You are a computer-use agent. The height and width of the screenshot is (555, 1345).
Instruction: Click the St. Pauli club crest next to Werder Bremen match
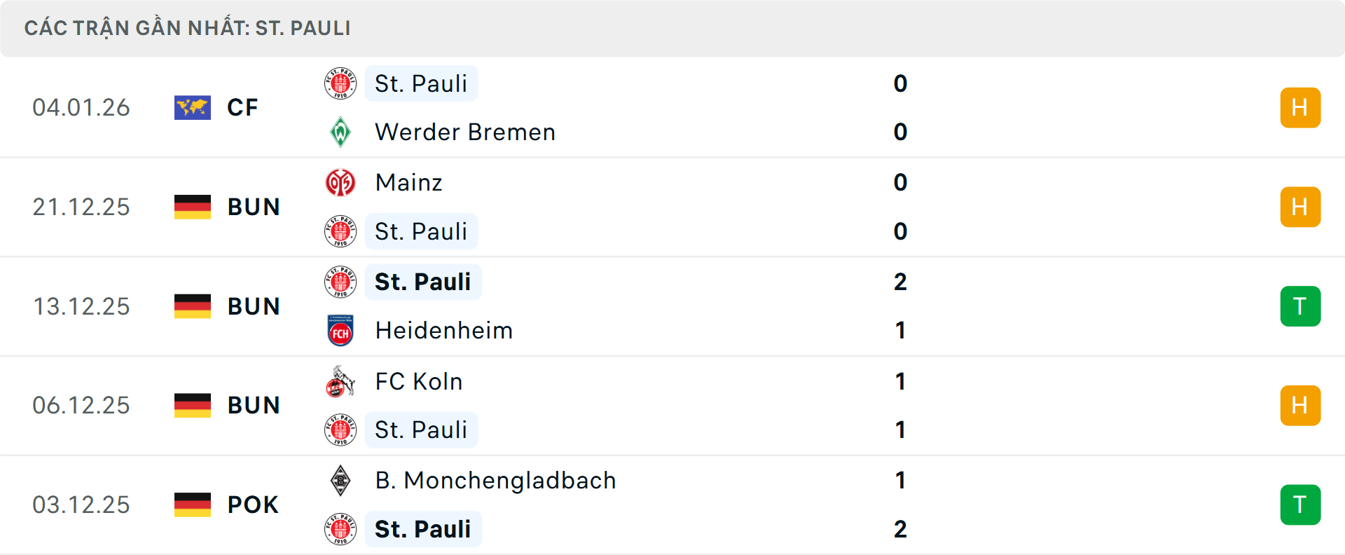(x=341, y=83)
